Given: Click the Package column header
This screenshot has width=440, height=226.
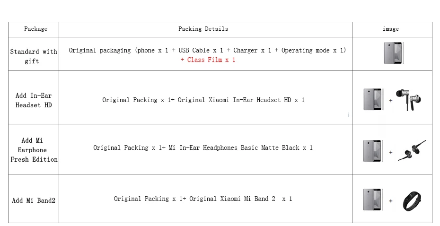Looking at the screenshot, I should click(35, 29).
